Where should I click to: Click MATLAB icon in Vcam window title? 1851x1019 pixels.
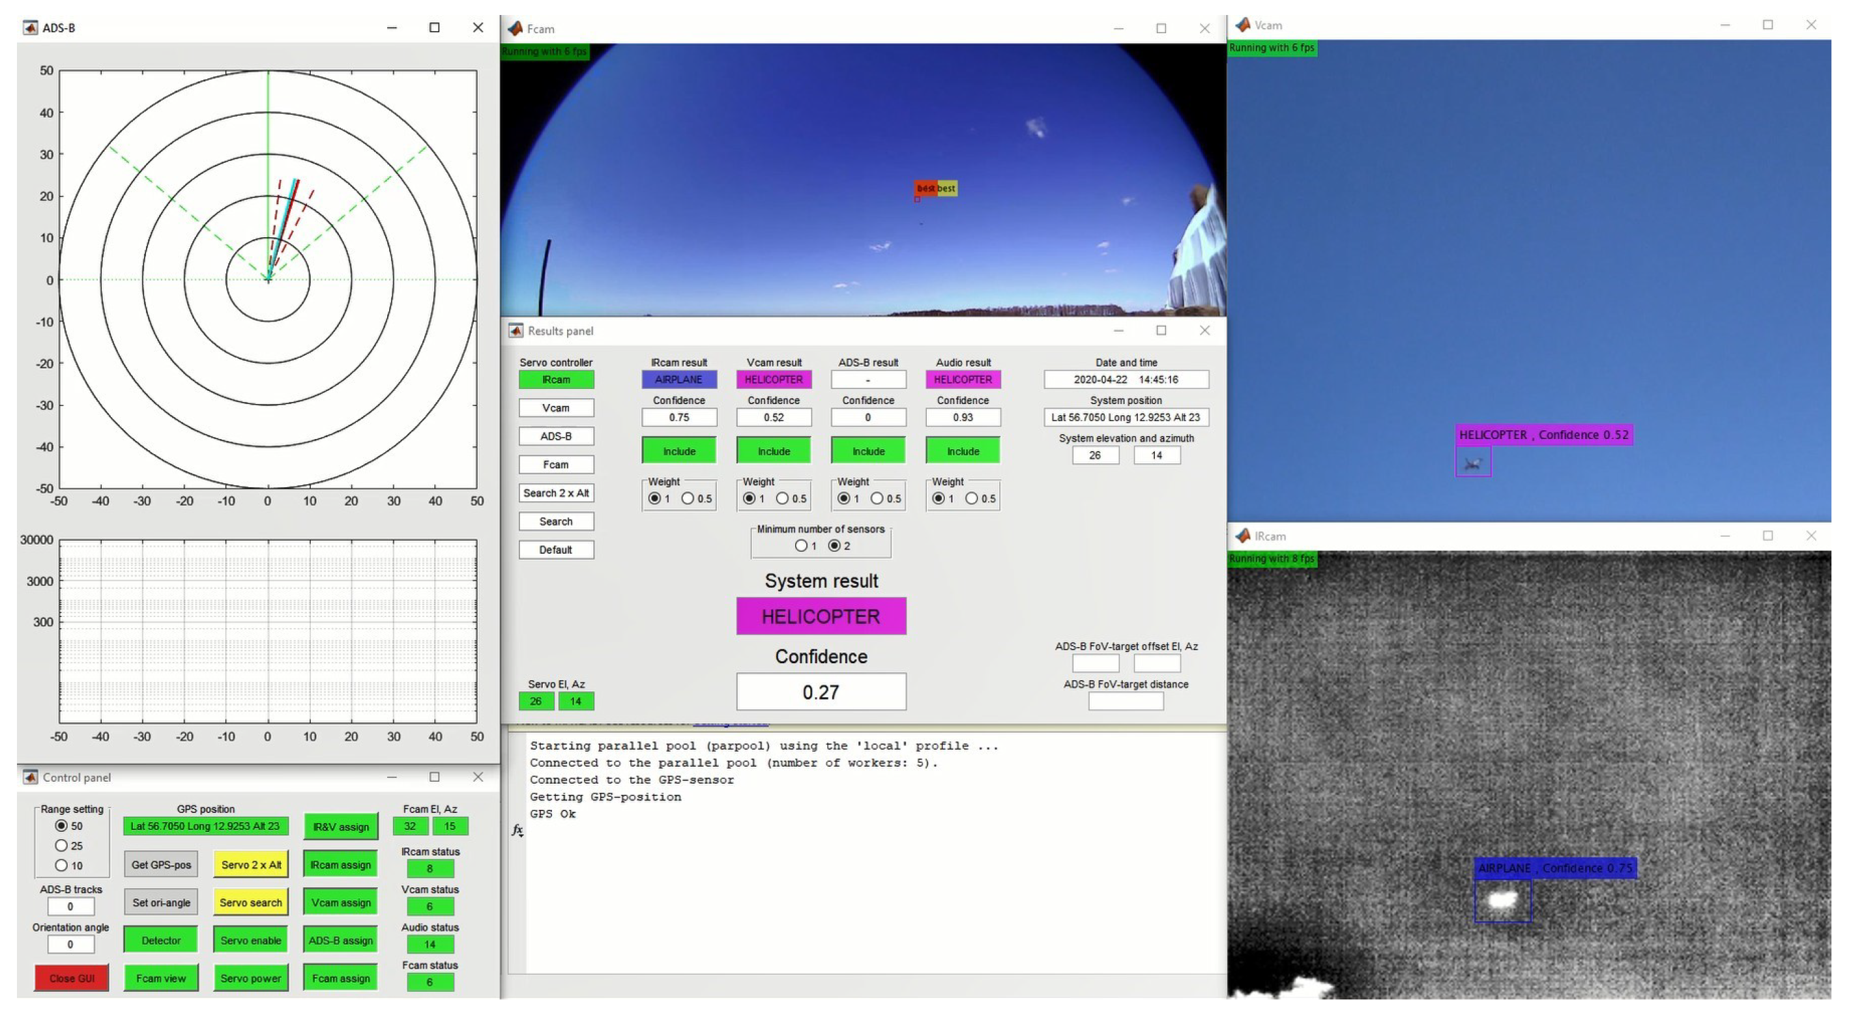click(x=1242, y=25)
